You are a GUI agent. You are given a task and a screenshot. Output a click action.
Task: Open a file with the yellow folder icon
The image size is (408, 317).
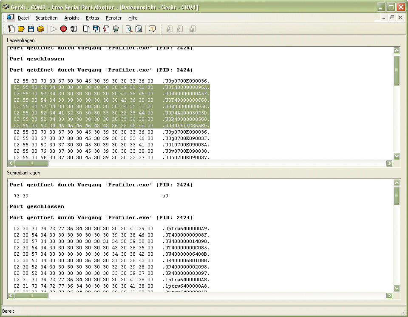point(21,29)
